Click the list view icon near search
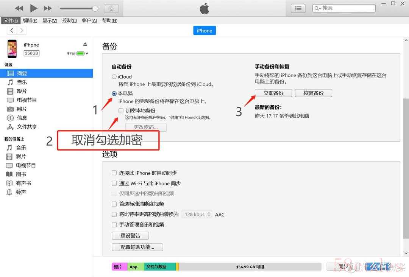This screenshot has height=277, width=409. coord(298,8)
